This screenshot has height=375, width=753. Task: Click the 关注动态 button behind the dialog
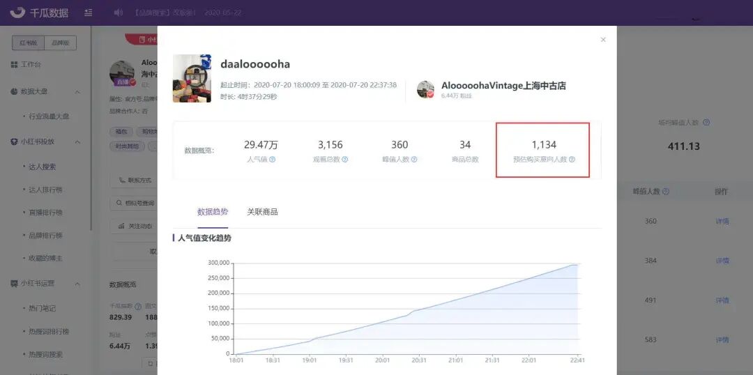pyautogui.click(x=134, y=226)
